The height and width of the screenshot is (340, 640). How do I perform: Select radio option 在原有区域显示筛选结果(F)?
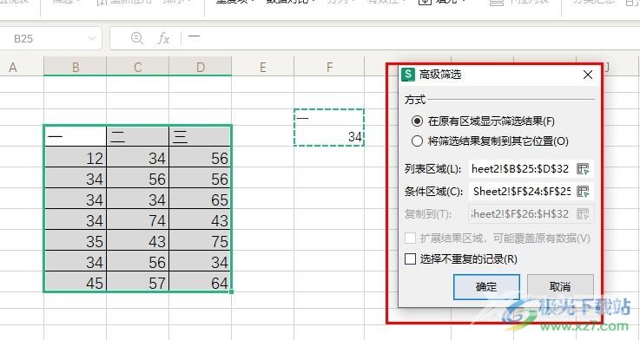pyautogui.click(x=417, y=121)
